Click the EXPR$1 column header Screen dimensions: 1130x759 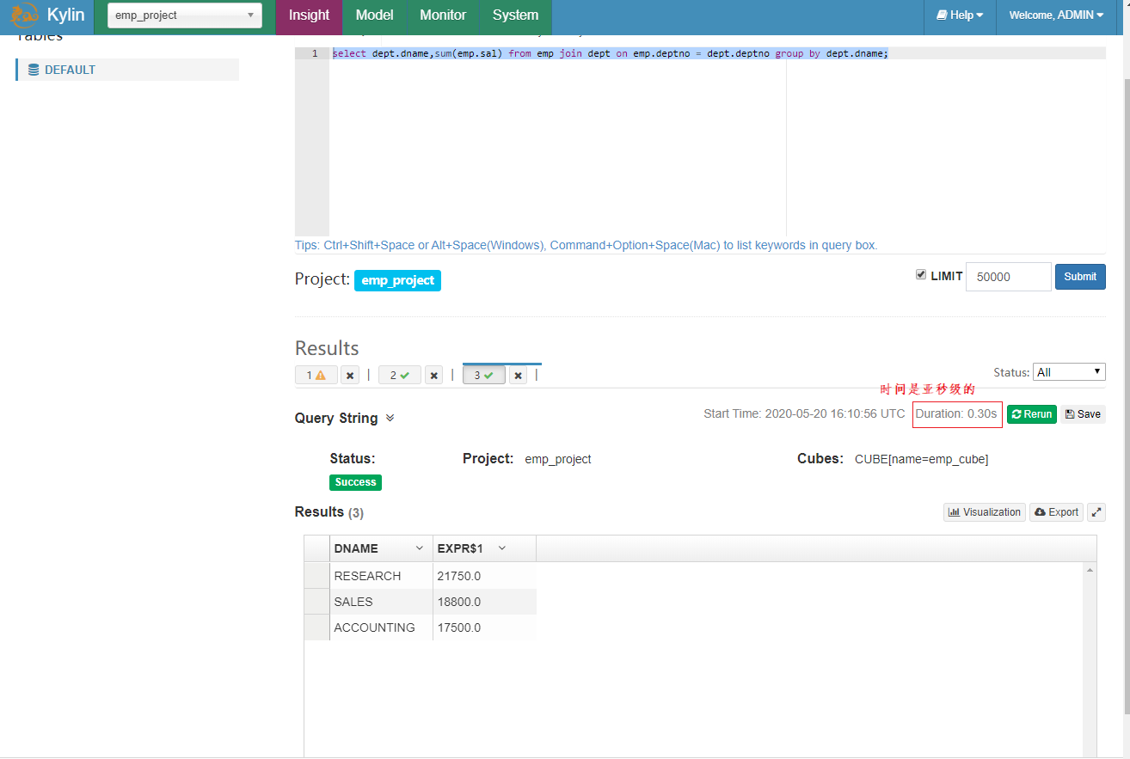pyautogui.click(x=484, y=548)
